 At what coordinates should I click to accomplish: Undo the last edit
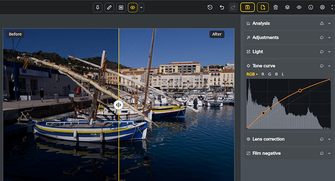(x=222, y=7)
